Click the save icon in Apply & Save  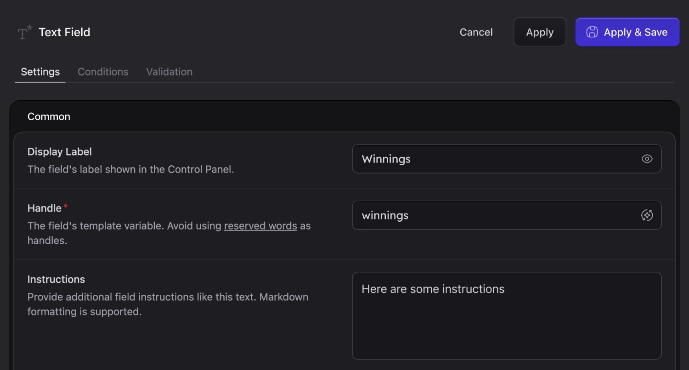(592, 32)
